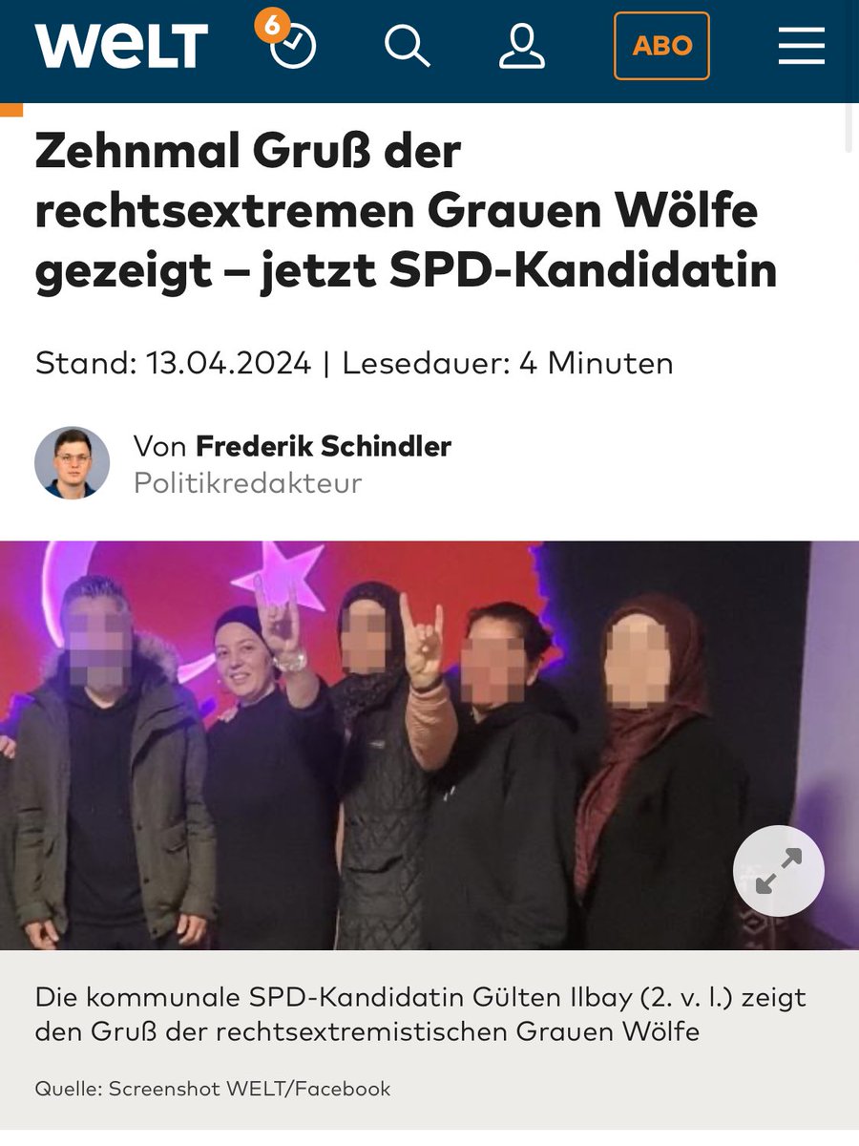Image resolution: width=859 pixels, height=1146 pixels.
Task: Open the Frederik Schindler author link
Action: pyautogui.click(x=324, y=445)
